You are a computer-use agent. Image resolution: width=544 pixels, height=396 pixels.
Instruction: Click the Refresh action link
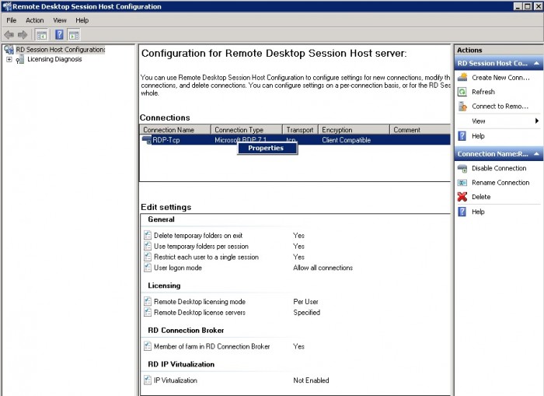483,92
